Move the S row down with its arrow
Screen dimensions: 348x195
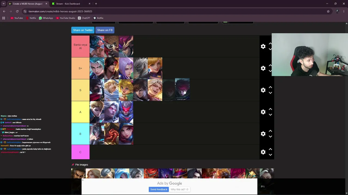270,93
